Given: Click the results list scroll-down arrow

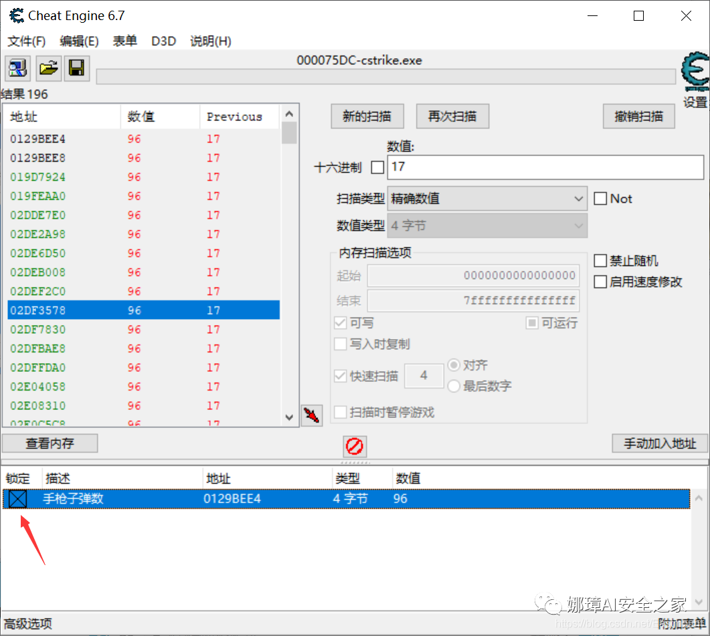Looking at the screenshot, I should coord(289,417).
